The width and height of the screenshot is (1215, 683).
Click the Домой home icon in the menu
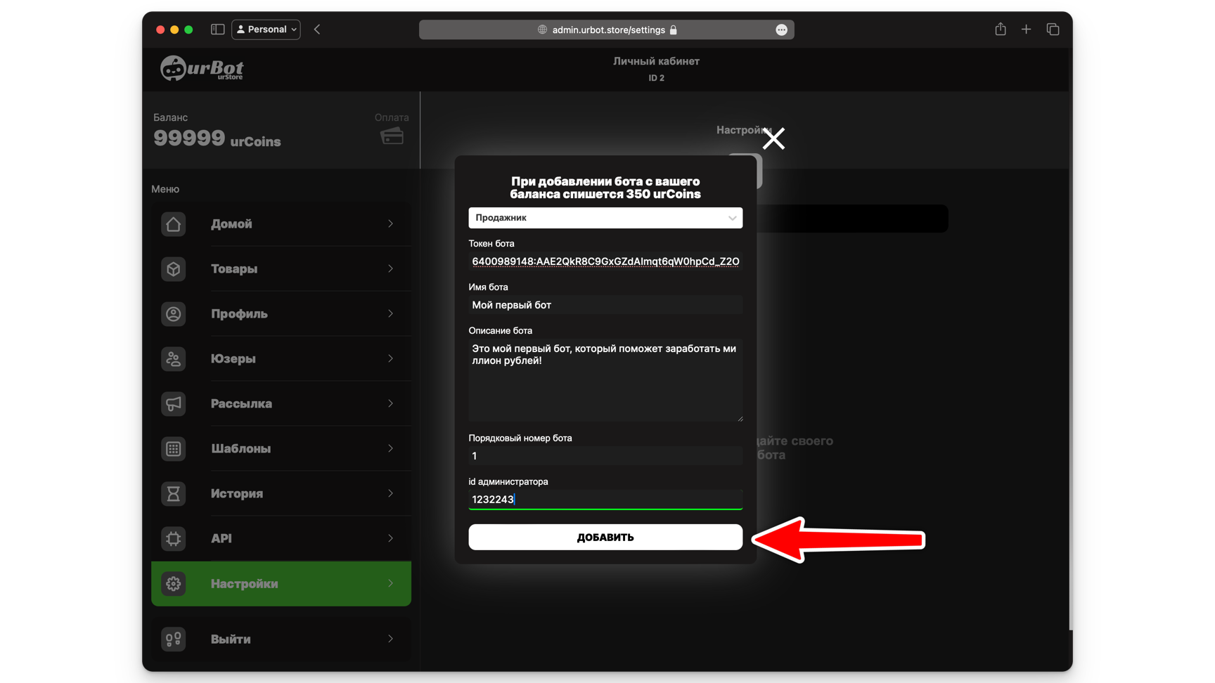[173, 224]
